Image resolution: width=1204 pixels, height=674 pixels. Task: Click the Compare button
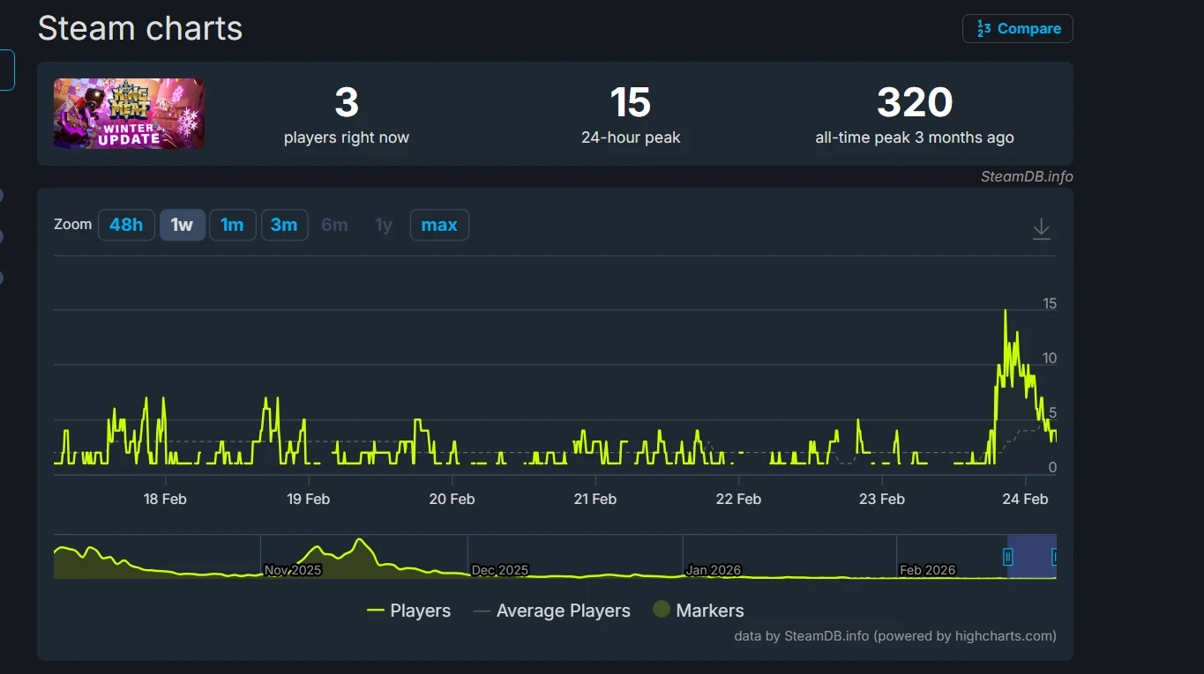click(x=1017, y=28)
